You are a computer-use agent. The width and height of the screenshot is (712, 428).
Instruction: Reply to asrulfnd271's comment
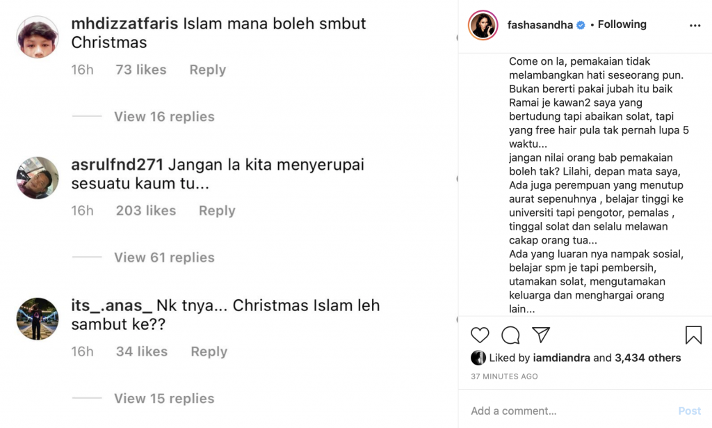(x=217, y=210)
